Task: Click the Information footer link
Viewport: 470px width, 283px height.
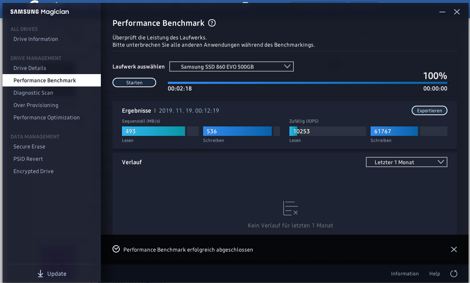Action: [x=405, y=274]
